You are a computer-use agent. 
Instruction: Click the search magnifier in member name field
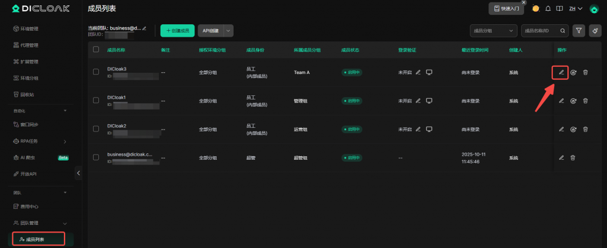coord(563,30)
